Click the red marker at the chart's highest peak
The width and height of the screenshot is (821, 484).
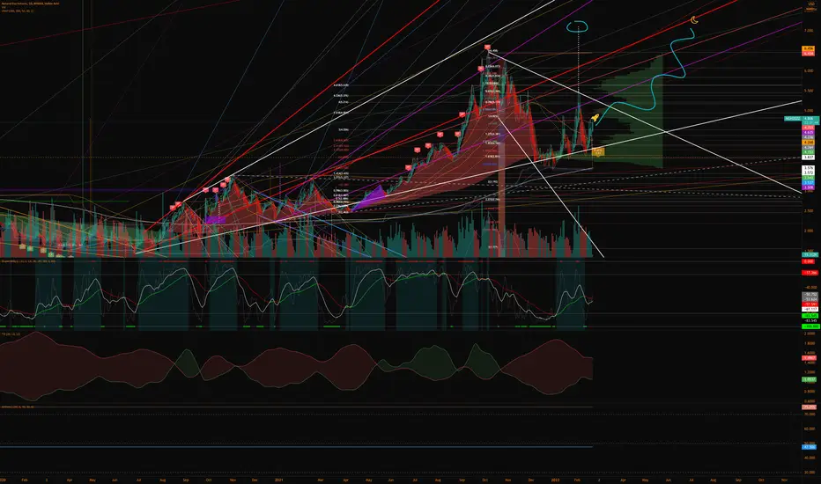pos(487,48)
